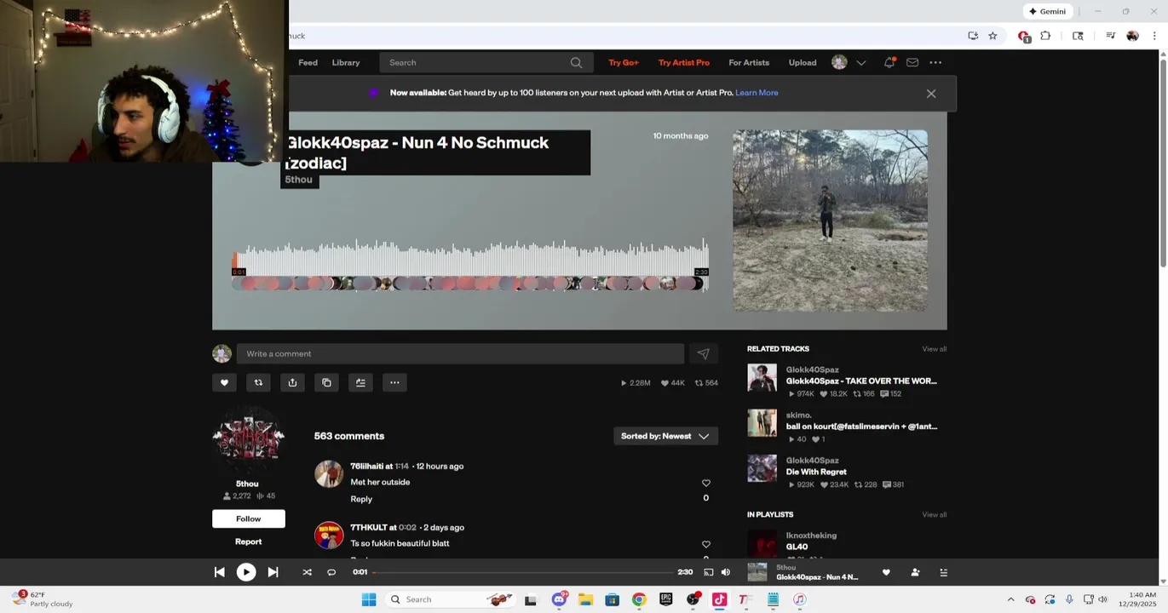Open user avatar in SoundCloud header

point(839,62)
